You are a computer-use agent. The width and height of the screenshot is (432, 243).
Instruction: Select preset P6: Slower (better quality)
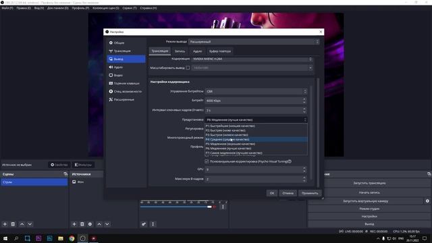256,148
